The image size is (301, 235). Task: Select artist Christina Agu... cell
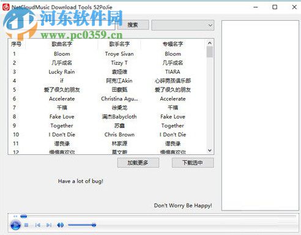119,99
